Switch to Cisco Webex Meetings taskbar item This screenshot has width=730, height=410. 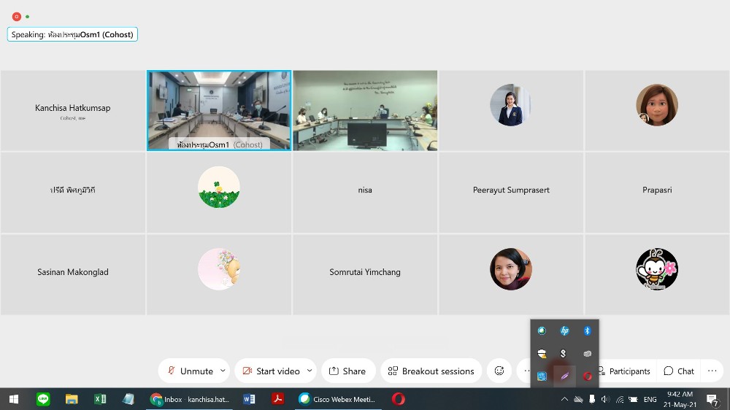coord(337,399)
